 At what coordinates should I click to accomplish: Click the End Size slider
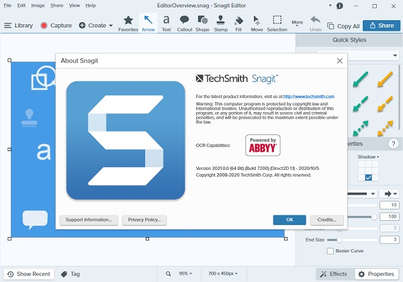(340, 240)
